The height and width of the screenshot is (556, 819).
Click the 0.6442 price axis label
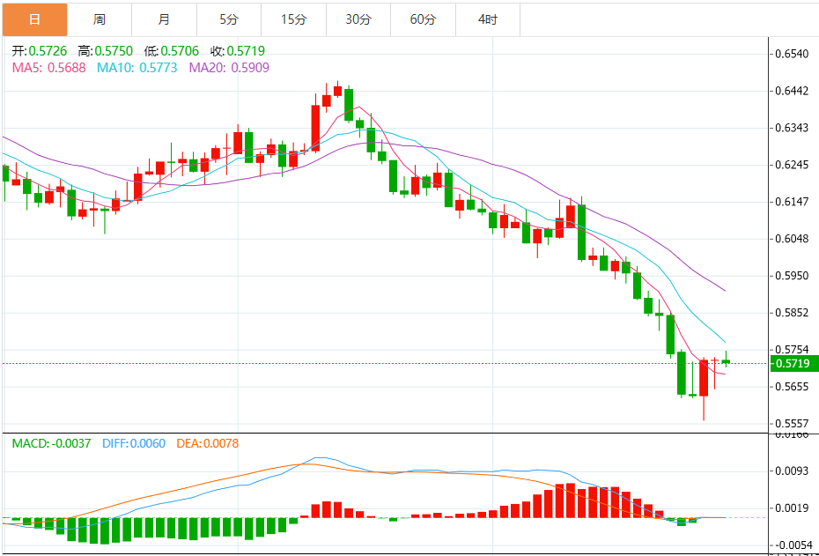point(793,91)
